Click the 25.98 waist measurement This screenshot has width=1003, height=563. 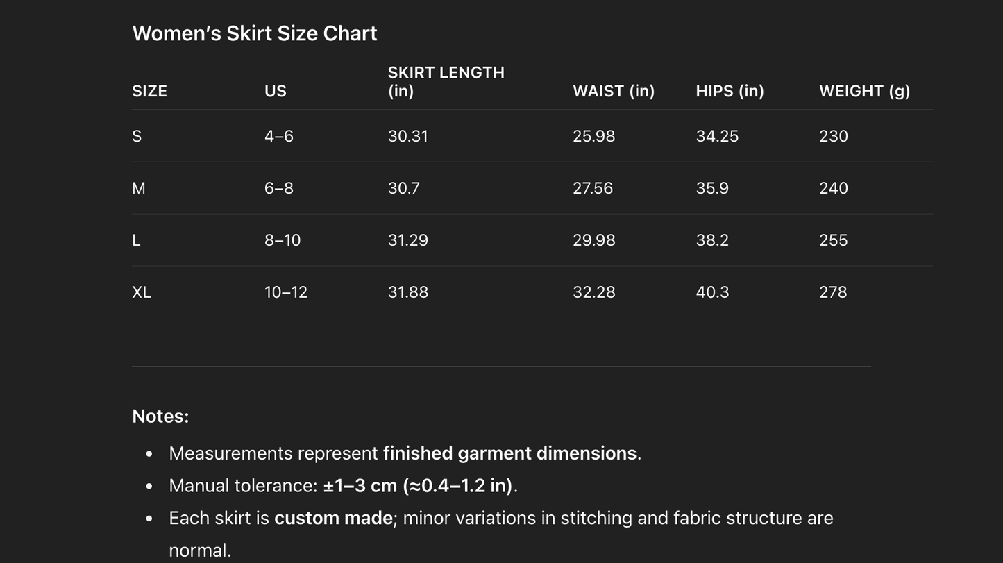point(593,136)
